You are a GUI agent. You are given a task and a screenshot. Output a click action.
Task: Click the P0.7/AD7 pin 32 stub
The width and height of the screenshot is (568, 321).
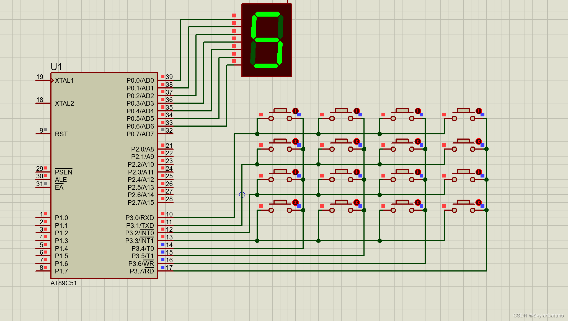tap(166, 134)
